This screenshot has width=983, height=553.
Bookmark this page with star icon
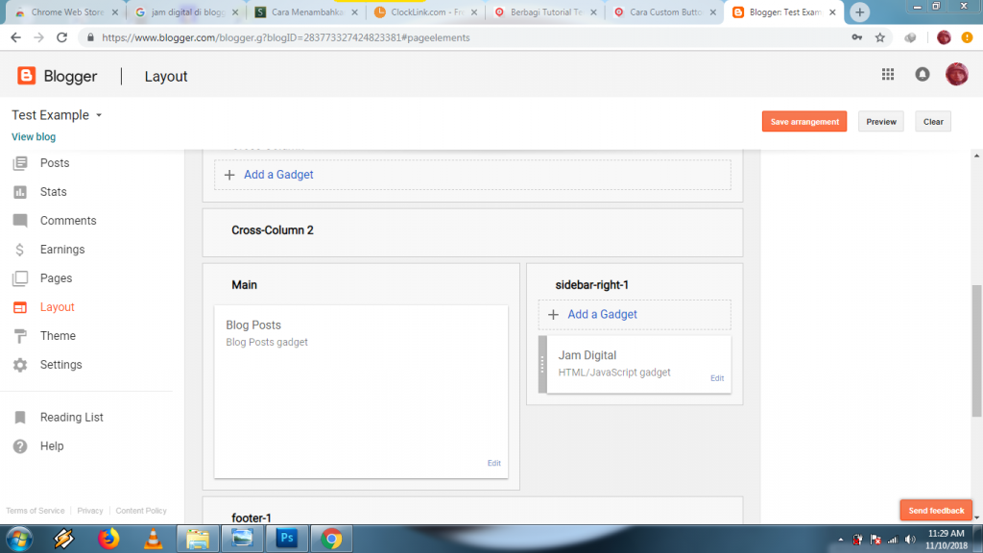880,37
